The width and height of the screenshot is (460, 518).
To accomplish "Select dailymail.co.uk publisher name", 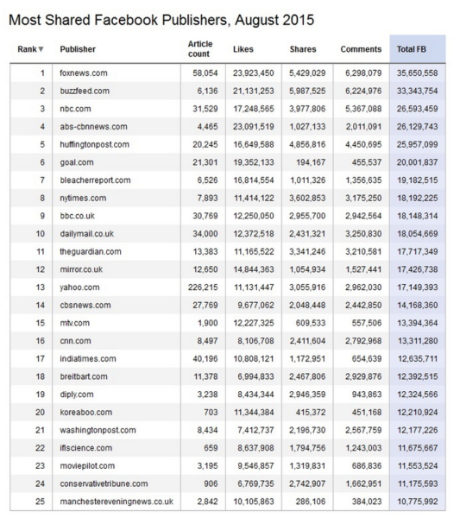I will [x=87, y=234].
